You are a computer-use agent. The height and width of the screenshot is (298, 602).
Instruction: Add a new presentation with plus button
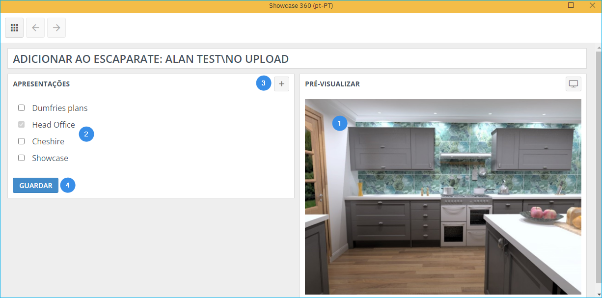pyautogui.click(x=281, y=84)
